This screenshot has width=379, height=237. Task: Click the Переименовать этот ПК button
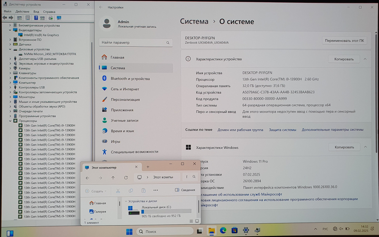tap(345, 41)
